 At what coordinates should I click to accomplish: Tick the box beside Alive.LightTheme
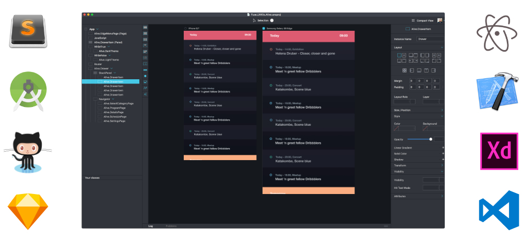coord(95,60)
